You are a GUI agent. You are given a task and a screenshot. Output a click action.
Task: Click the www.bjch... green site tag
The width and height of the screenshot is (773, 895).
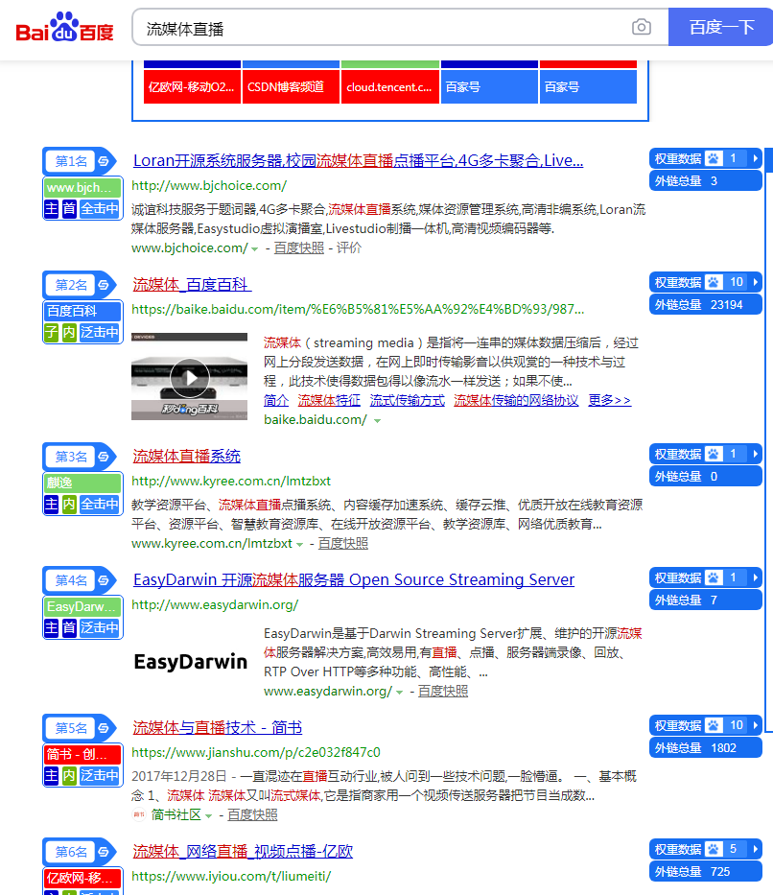click(x=82, y=188)
